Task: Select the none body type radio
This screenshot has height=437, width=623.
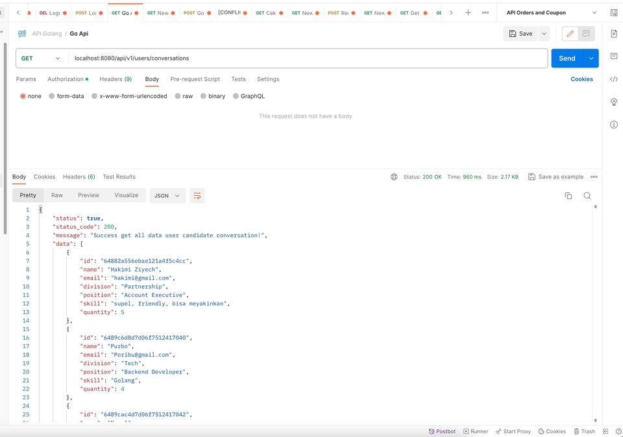Action: (x=23, y=96)
